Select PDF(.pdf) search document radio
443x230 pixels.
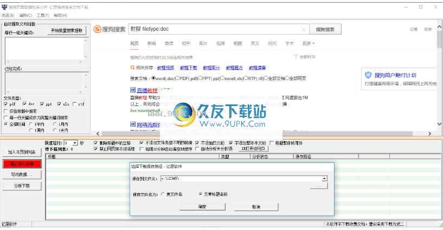178,78
